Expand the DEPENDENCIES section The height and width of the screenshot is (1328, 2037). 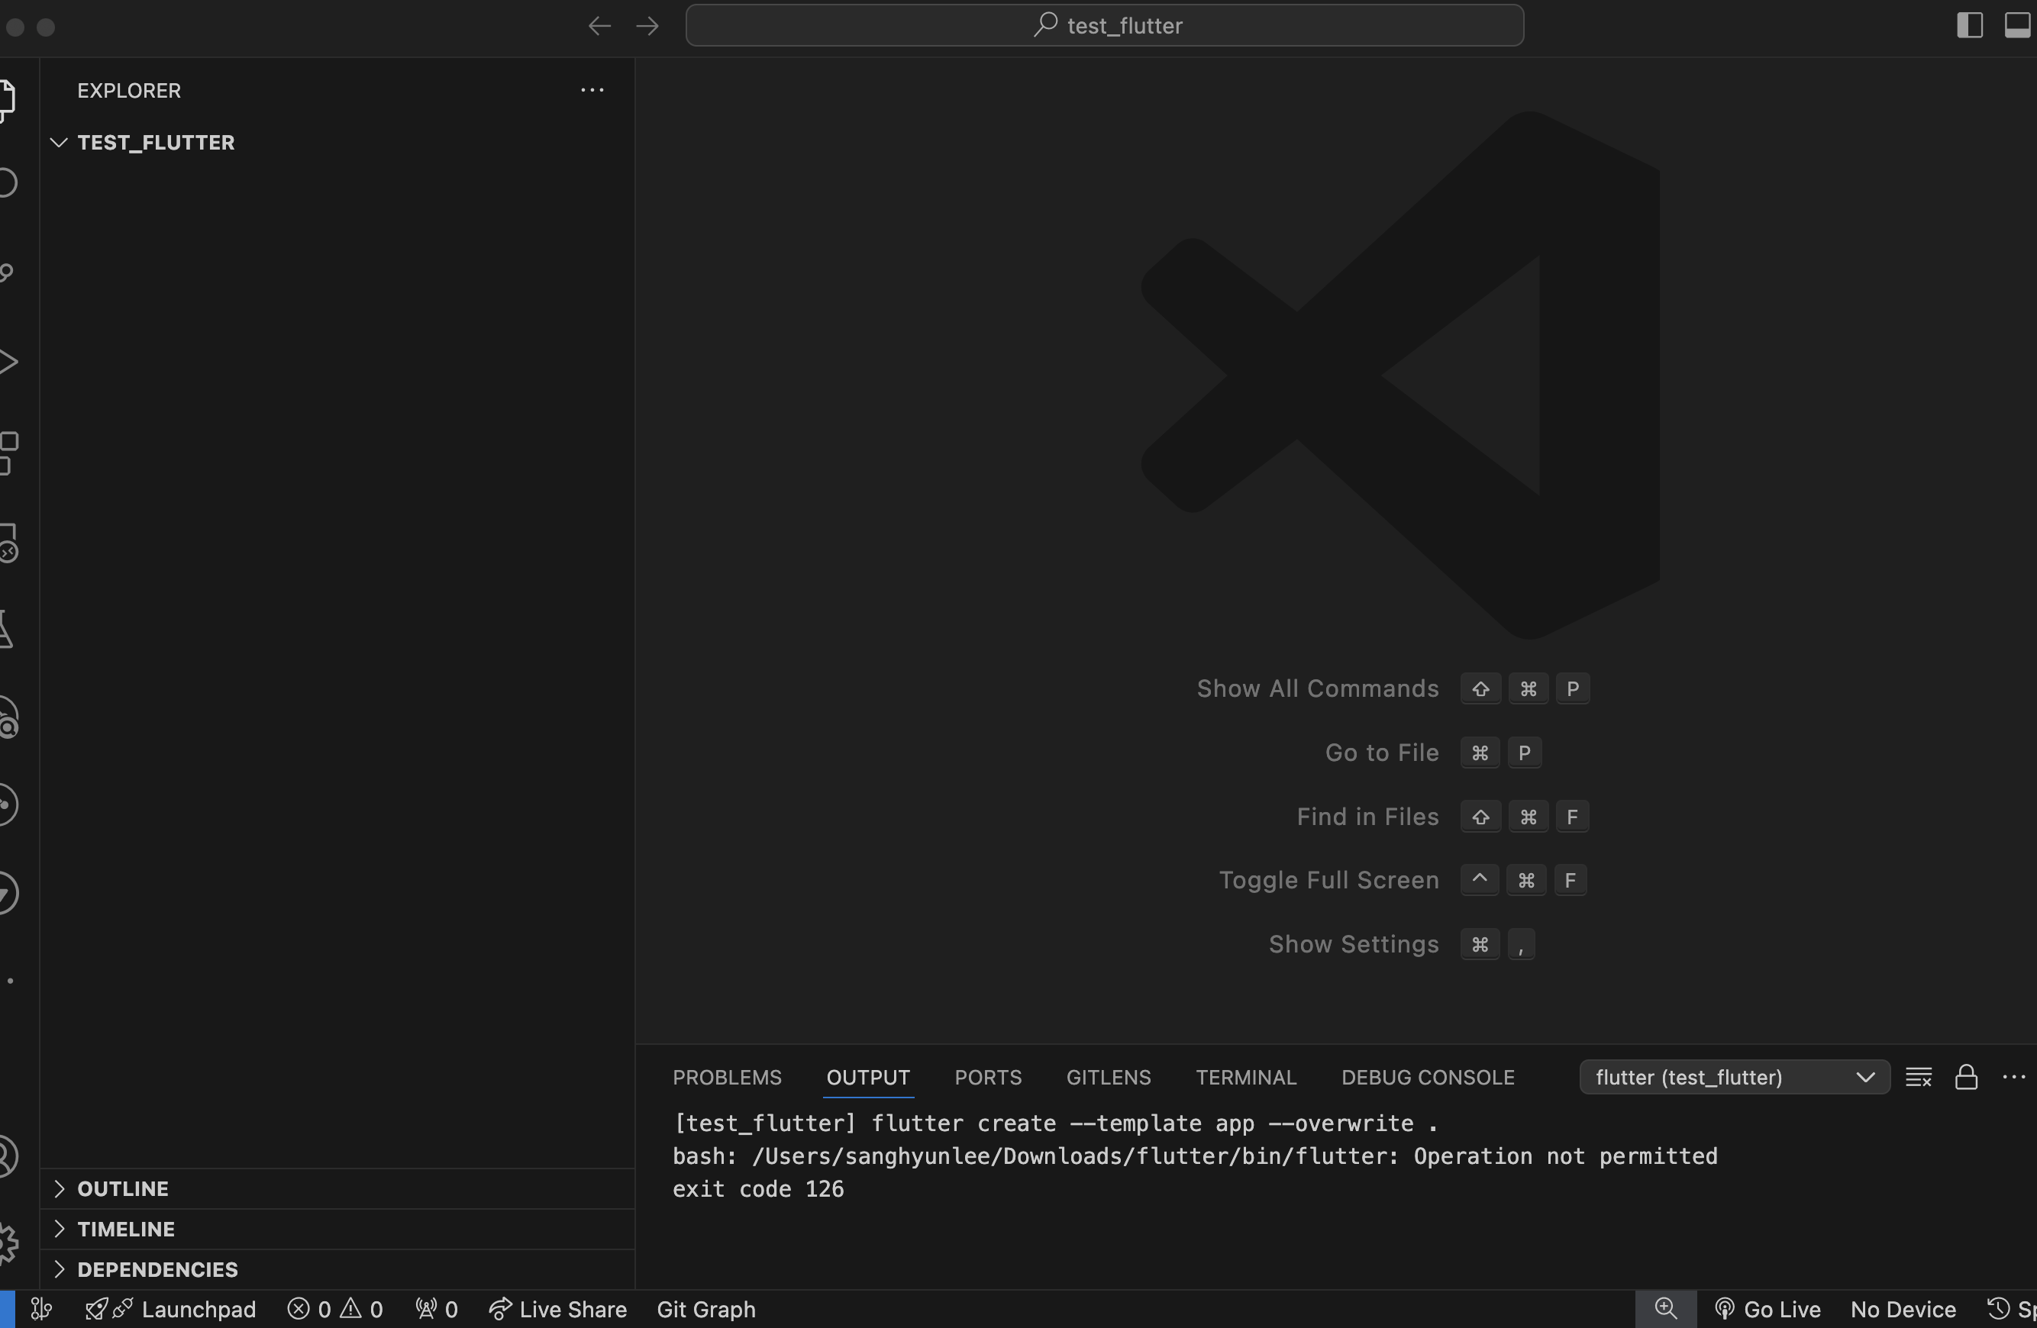[x=337, y=1269]
